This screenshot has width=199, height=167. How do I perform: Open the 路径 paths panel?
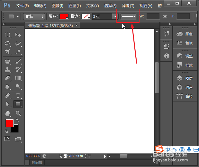click(x=185, y=96)
